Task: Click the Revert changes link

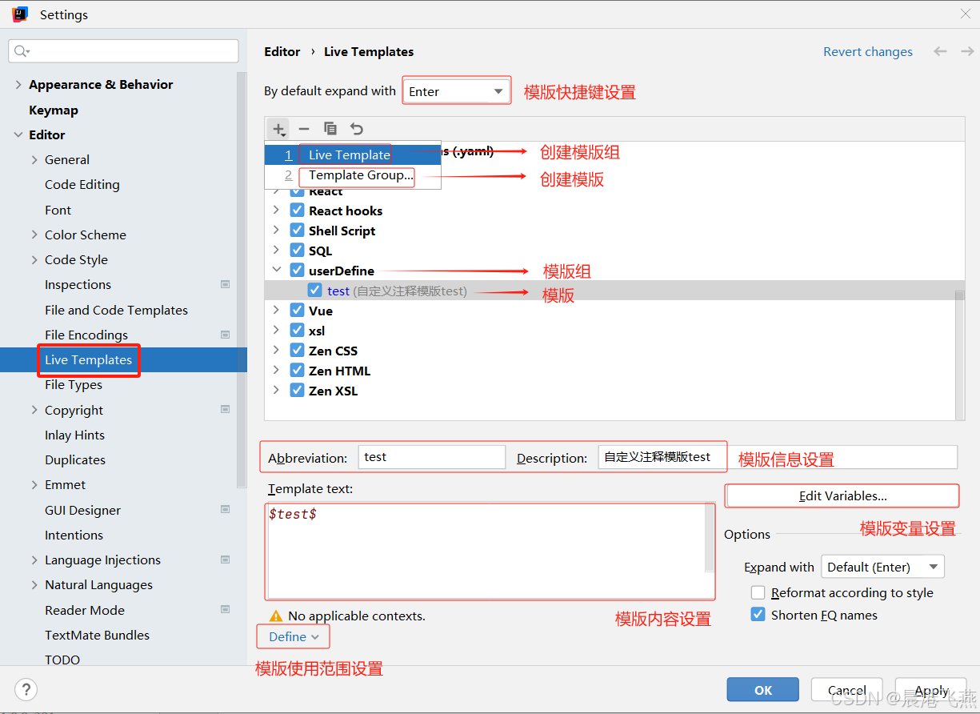Action: (x=868, y=51)
